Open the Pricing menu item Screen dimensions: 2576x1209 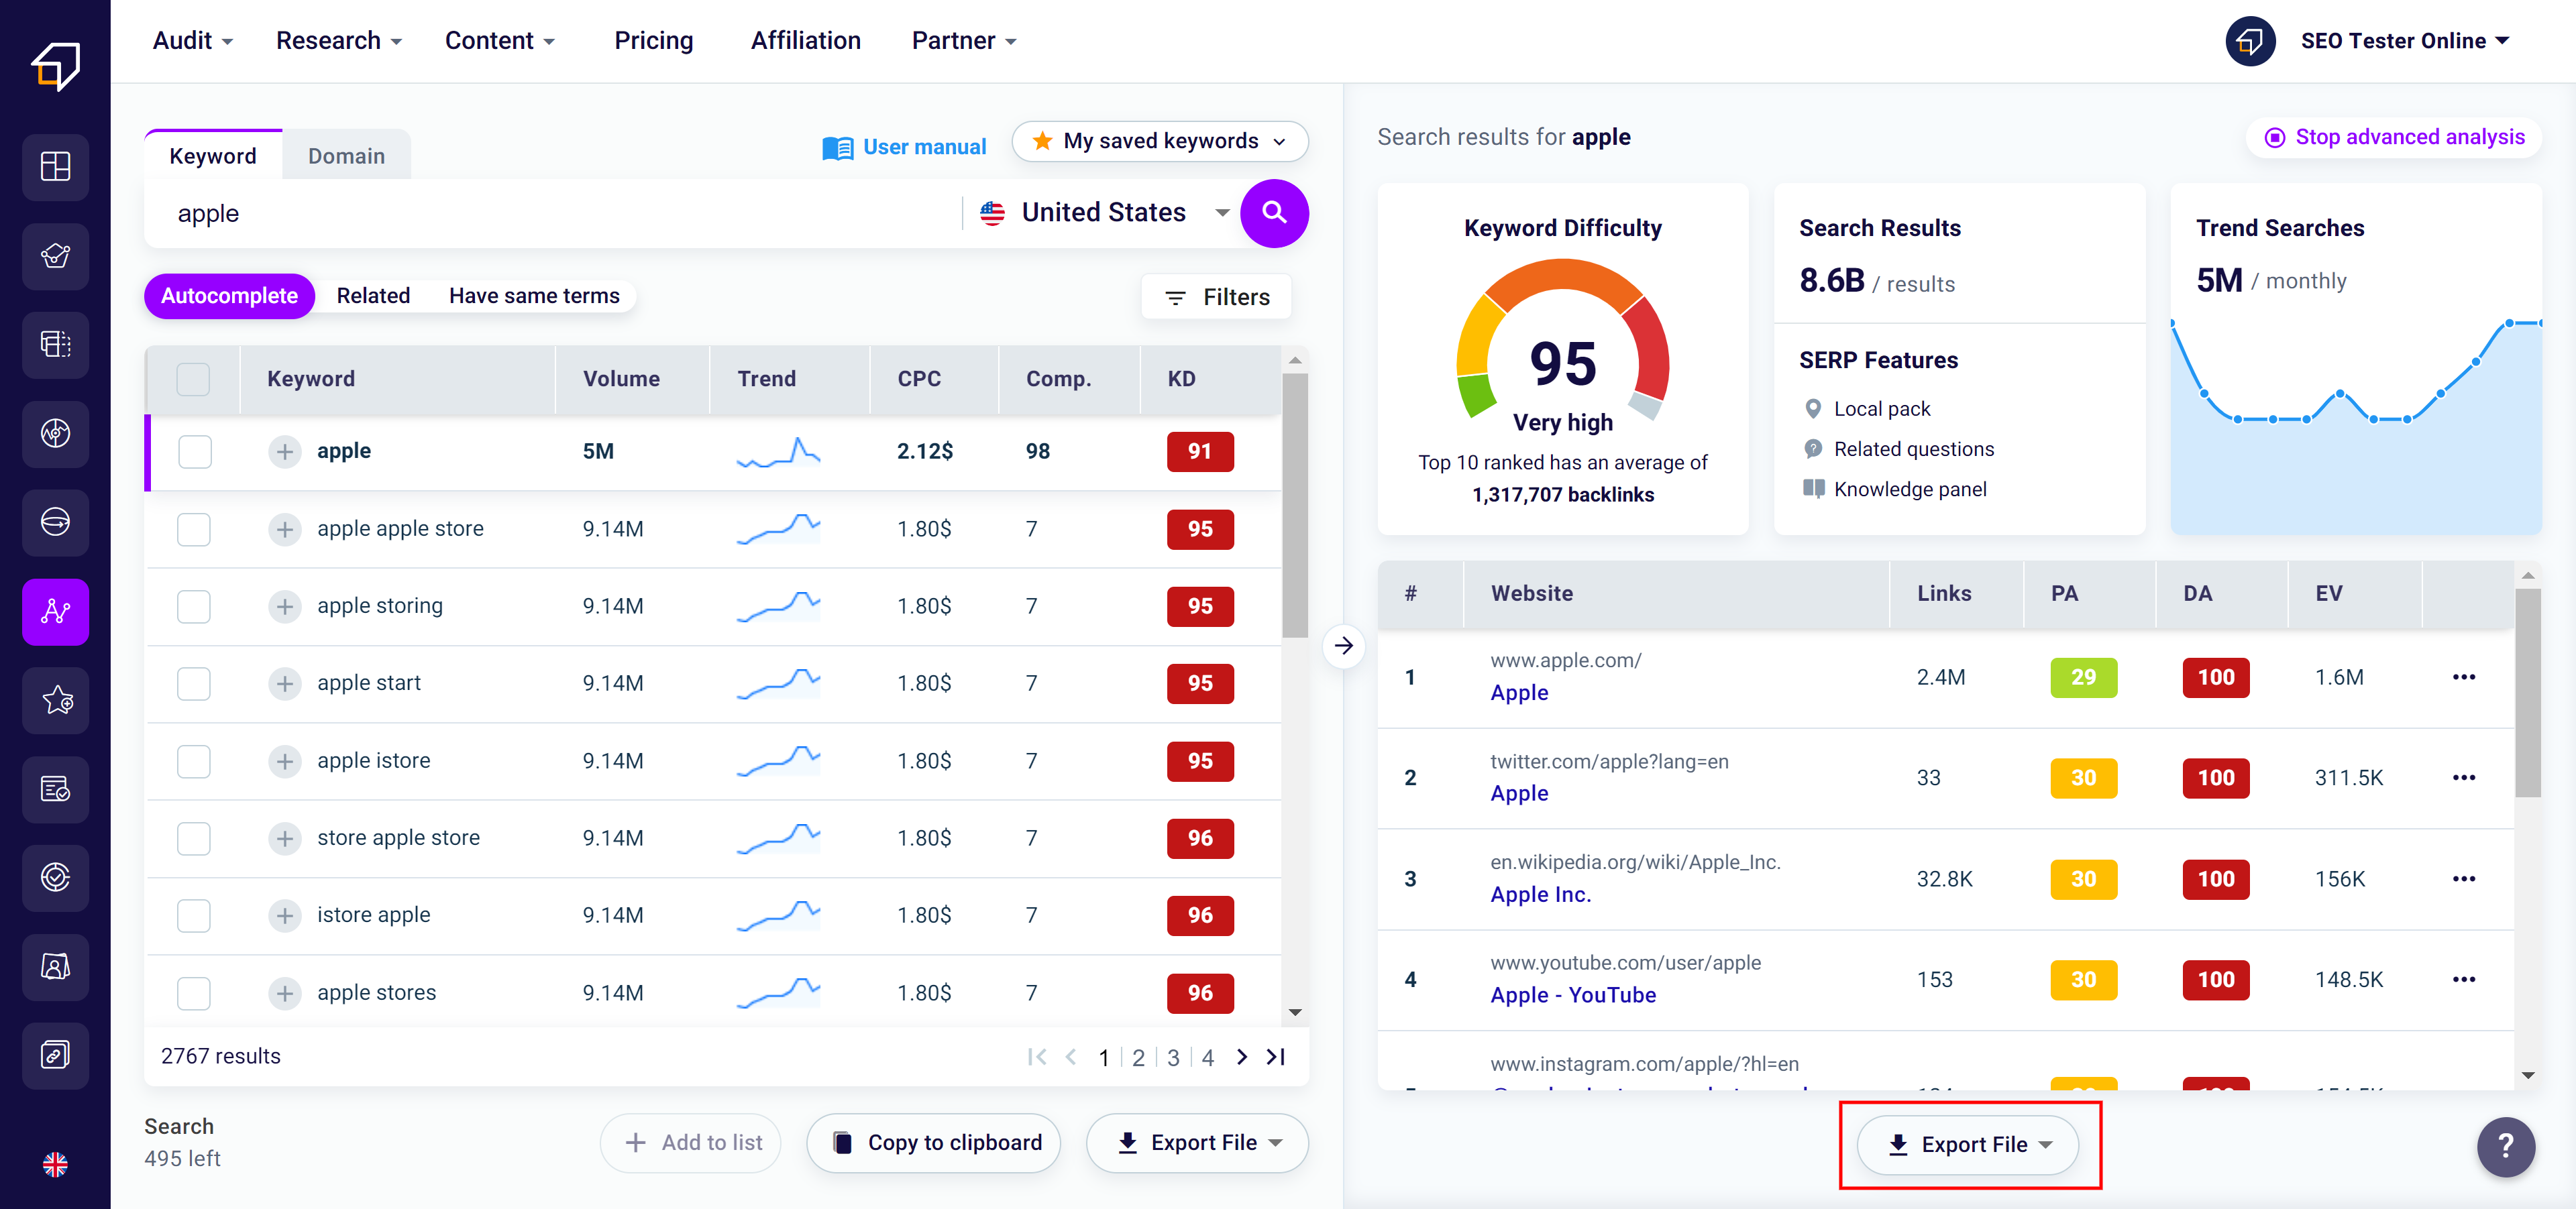point(653,41)
